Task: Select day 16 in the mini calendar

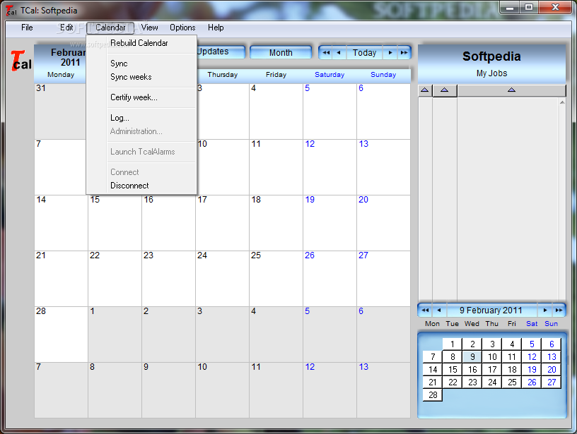Action: tap(472, 369)
